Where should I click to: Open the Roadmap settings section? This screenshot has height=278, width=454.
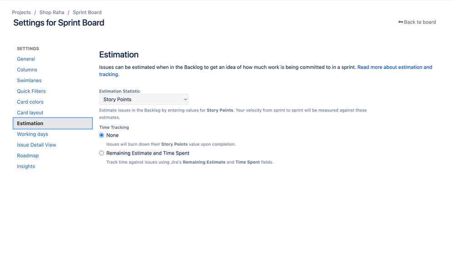point(28,155)
